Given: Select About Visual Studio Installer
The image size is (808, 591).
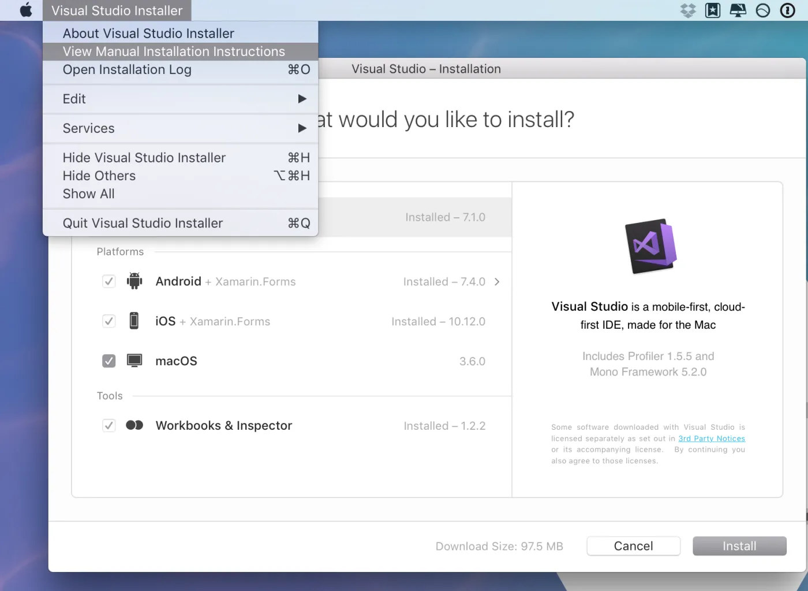Looking at the screenshot, I should (x=181, y=34).
